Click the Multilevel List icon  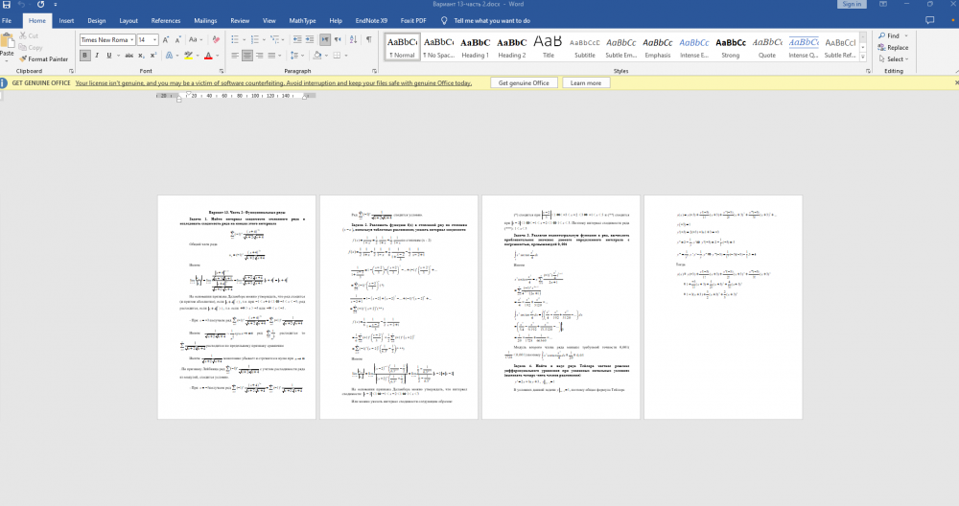pyautogui.click(x=274, y=39)
